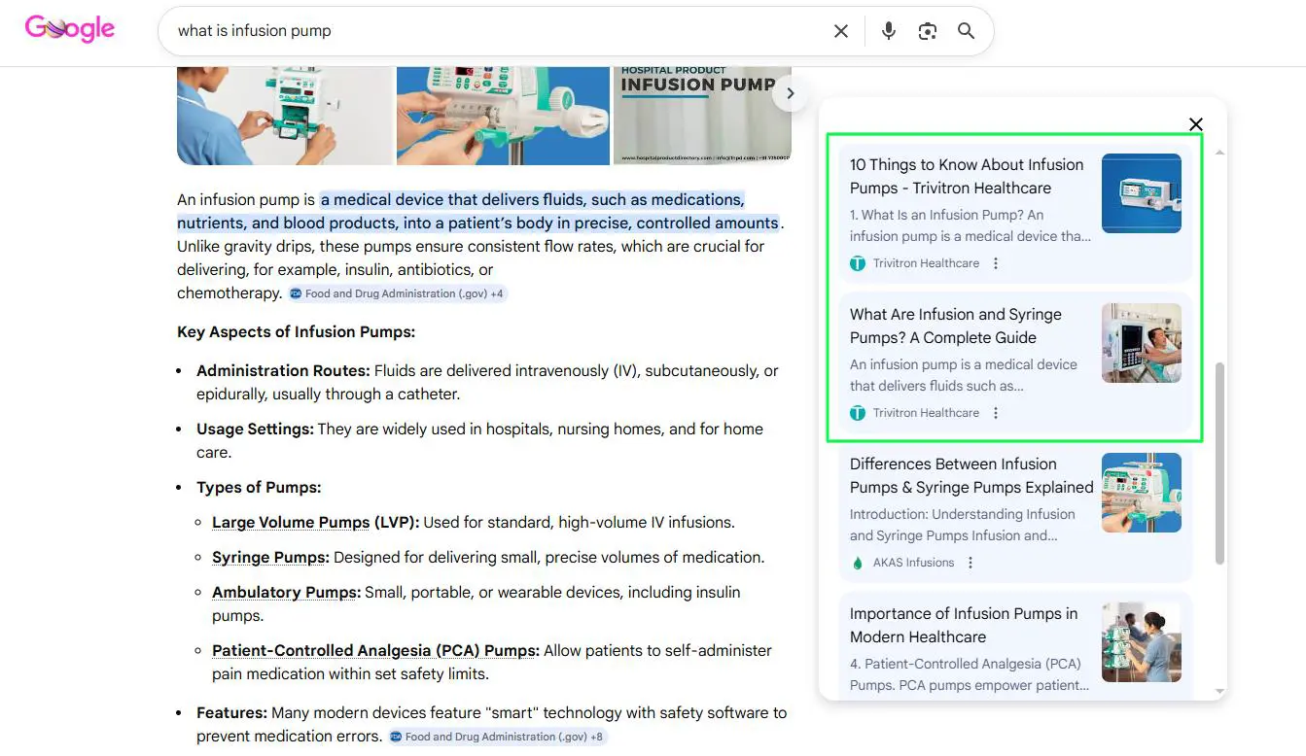1306x756 pixels.
Task: Open search by image camera icon
Action: 928,31
